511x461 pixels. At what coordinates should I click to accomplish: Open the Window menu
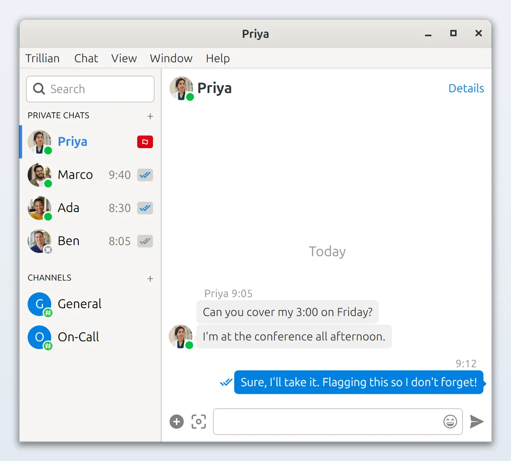(171, 58)
